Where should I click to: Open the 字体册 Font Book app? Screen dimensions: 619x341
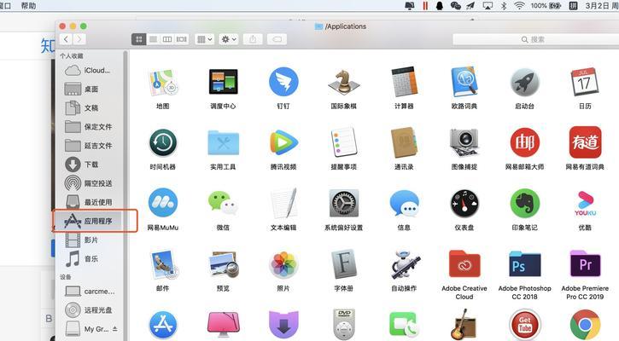[344, 263]
